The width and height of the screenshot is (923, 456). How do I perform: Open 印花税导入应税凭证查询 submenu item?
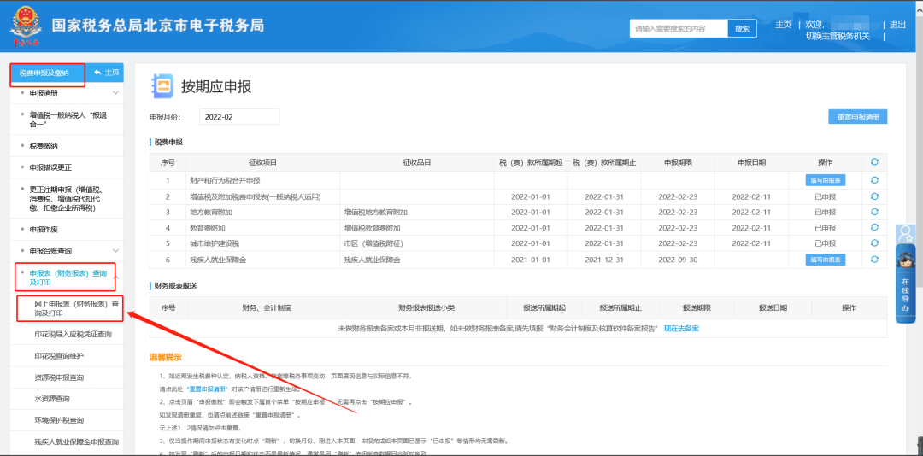pyautogui.click(x=73, y=334)
